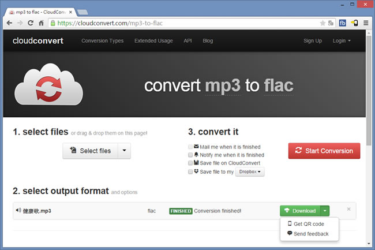
Task: Expand the Select files dropdown arrow
Action: (125, 151)
